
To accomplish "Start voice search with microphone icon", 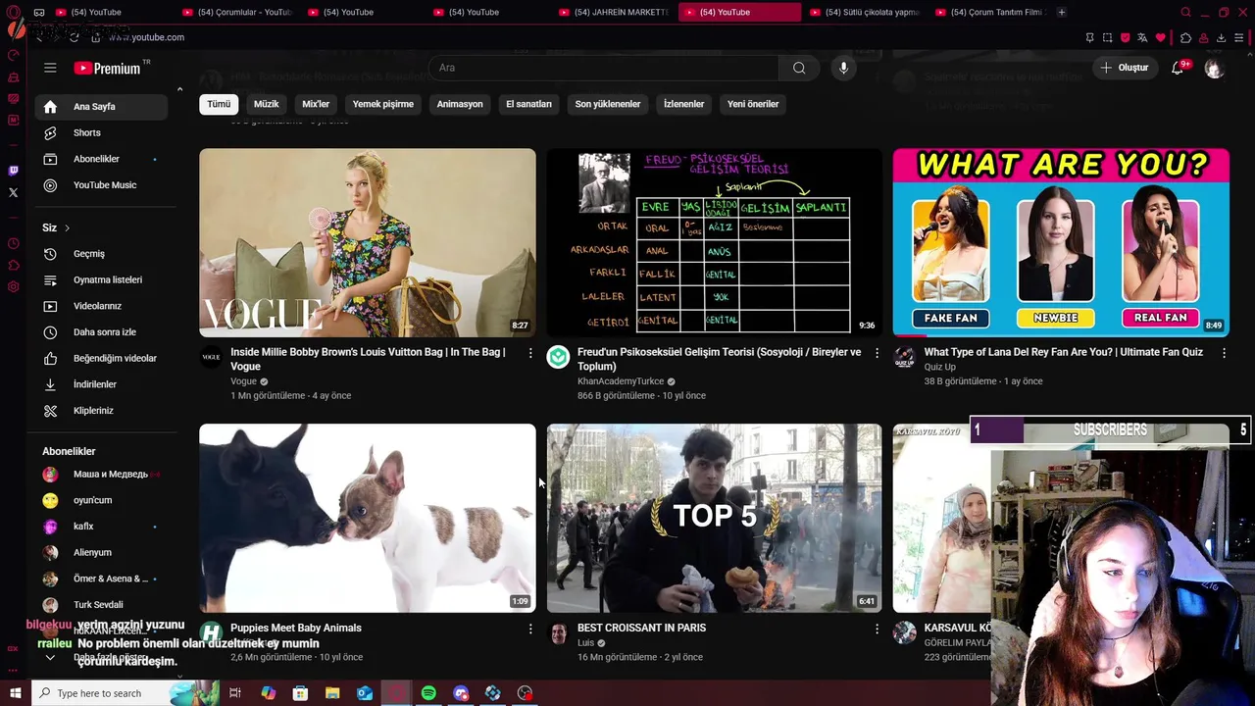I will click(x=843, y=68).
